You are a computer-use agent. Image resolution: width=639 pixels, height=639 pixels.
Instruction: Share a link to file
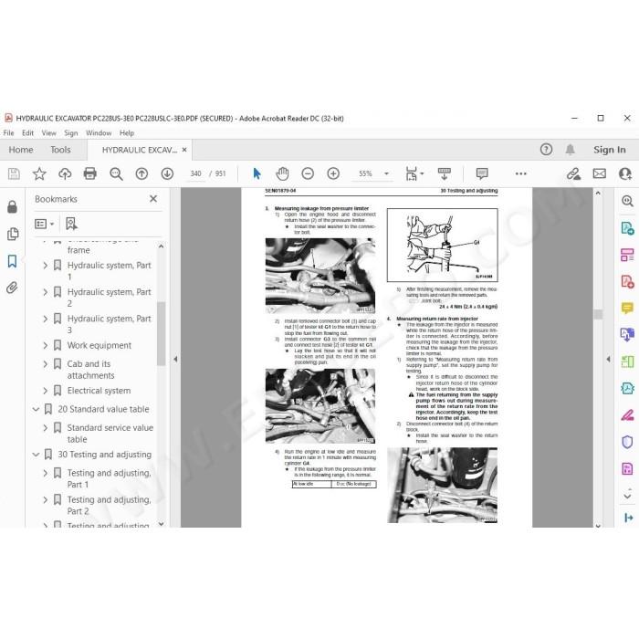(x=573, y=174)
